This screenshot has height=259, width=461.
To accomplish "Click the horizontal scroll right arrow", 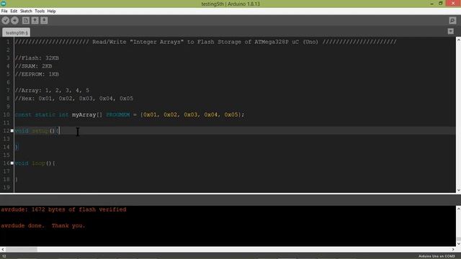I will [x=453, y=250].
